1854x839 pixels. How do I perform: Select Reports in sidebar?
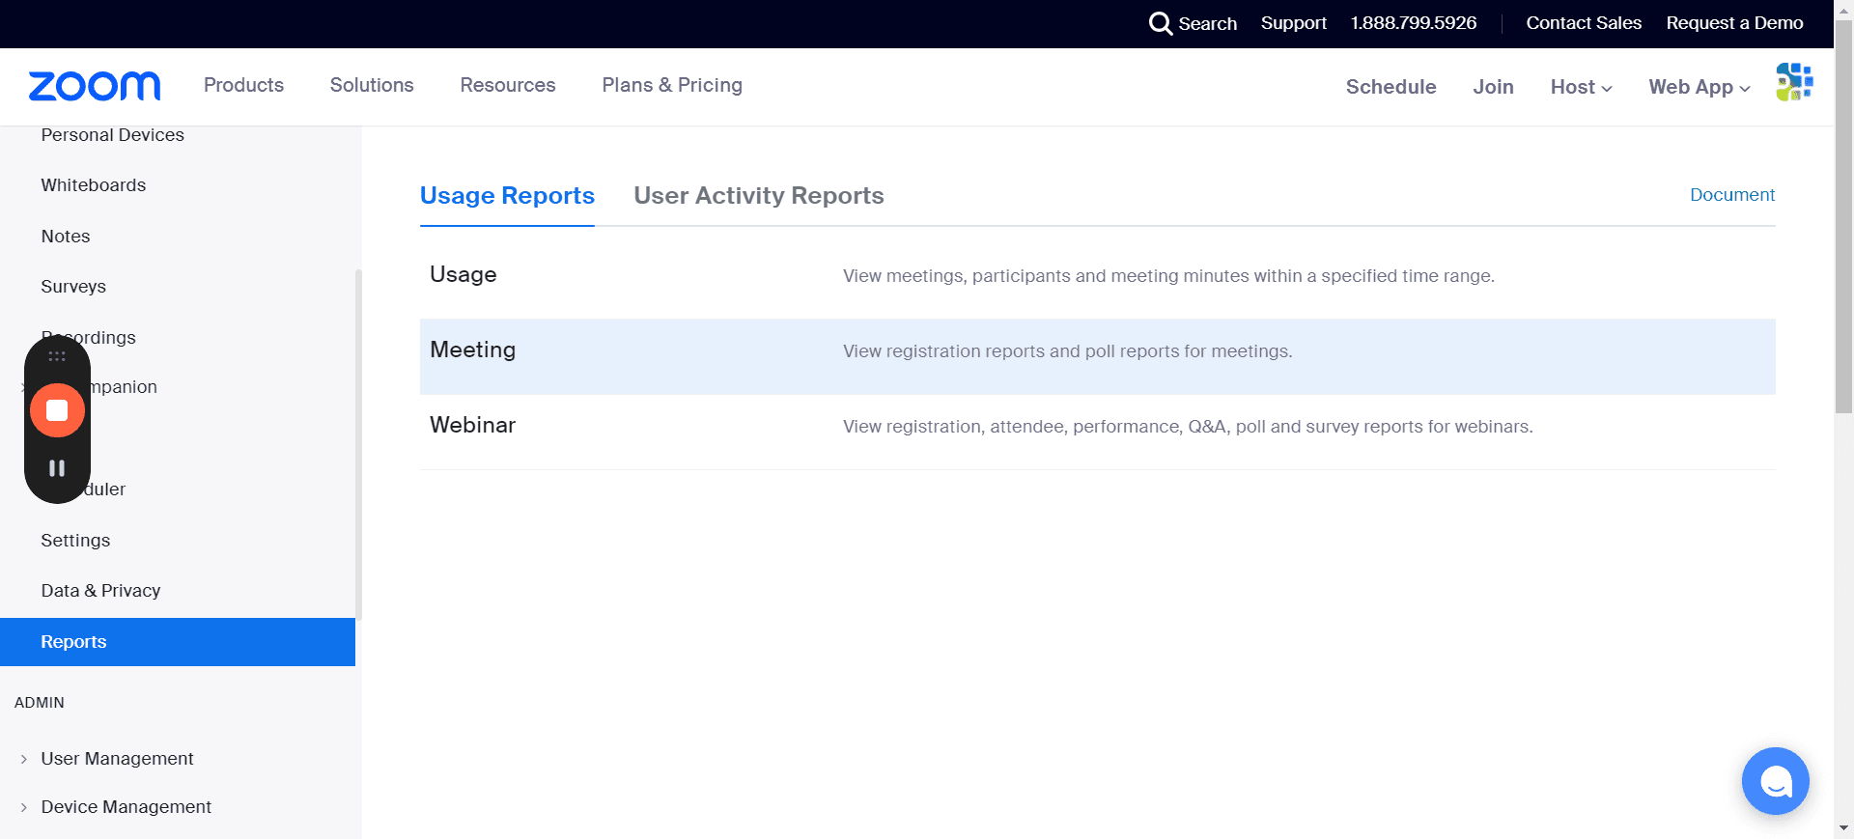click(x=178, y=642)
